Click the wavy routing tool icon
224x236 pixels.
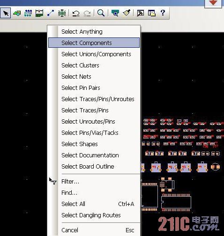coord(28,13)
